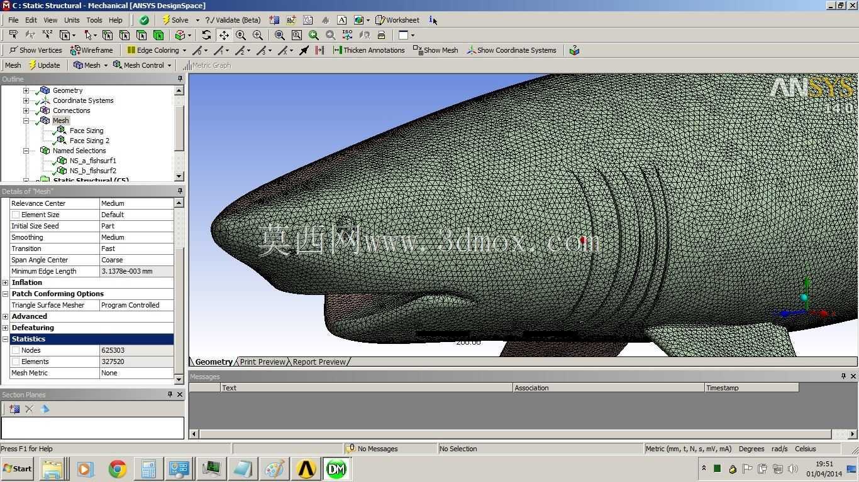
Task: Click Zoom To Fit icon
Action: [x=280, y=35]
